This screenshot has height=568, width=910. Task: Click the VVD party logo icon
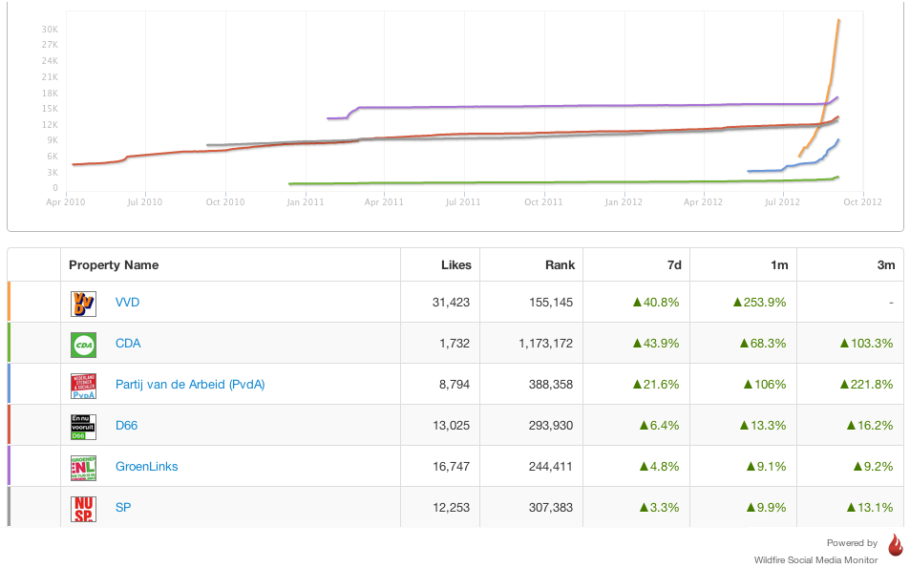[84, 304]
